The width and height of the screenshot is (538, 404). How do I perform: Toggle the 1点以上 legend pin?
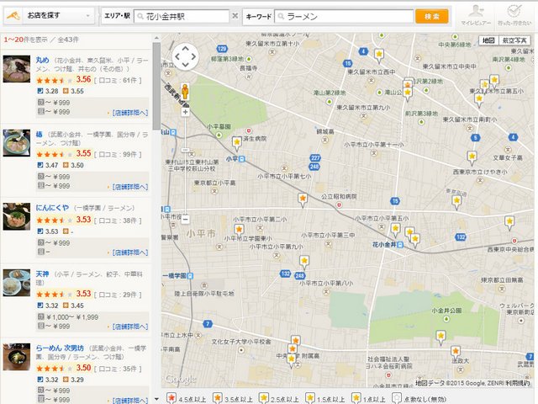[356, 398]
